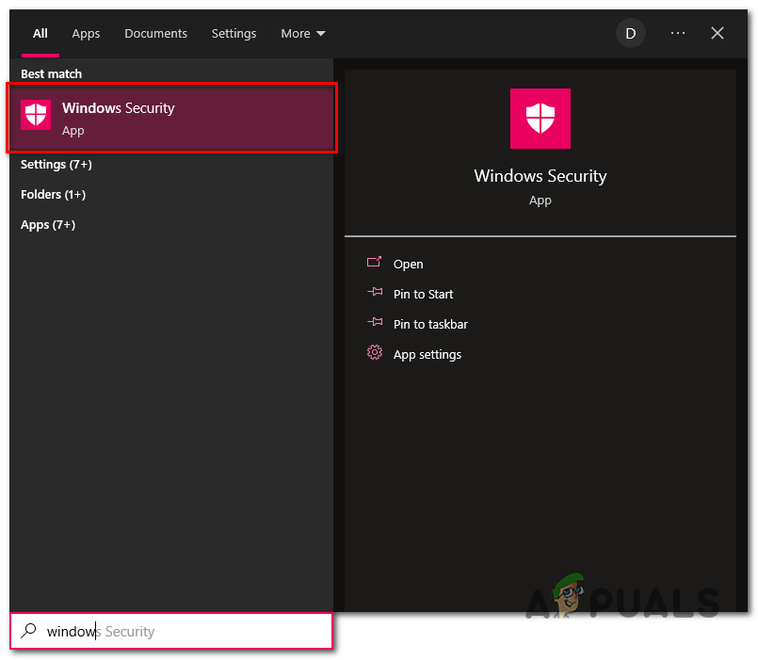
Task: Click the gear icon beside App settings
Action: pyautogui.click(x=375, y=352)
